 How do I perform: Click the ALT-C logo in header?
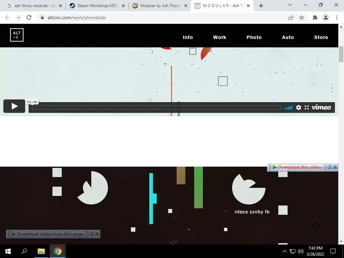click(x=17, y=35)
